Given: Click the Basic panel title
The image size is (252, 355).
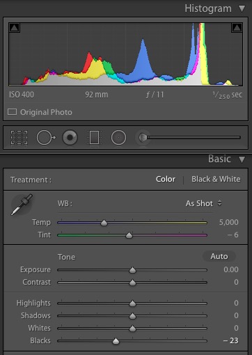Looking at the screenshot, I should pos(219,159).
